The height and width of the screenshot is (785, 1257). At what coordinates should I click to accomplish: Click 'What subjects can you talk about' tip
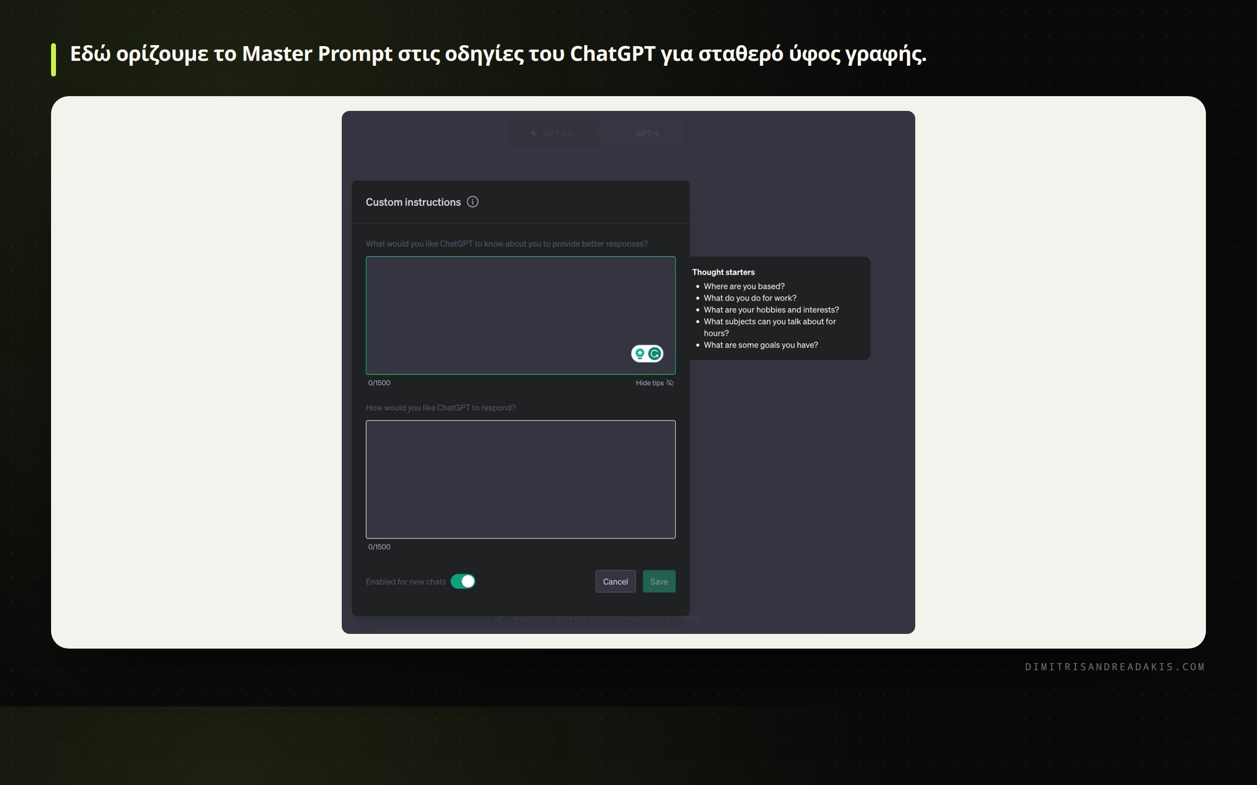coord(770,327)
